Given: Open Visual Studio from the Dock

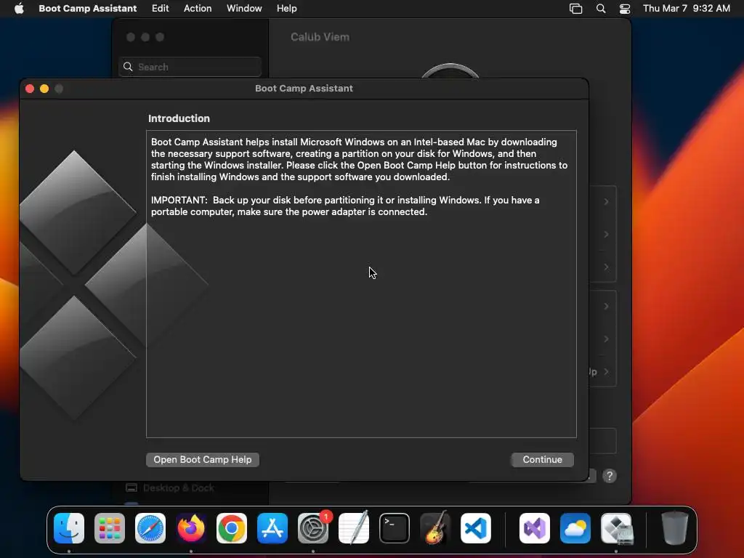Looking at the screenshot, I should tap(535, 528).
